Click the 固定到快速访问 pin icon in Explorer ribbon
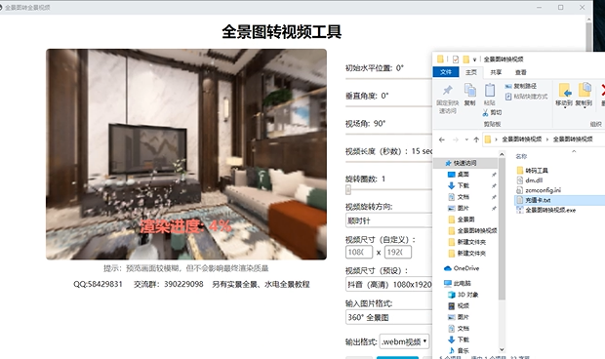This screenshot has height=359, width=605. [447, 91]
